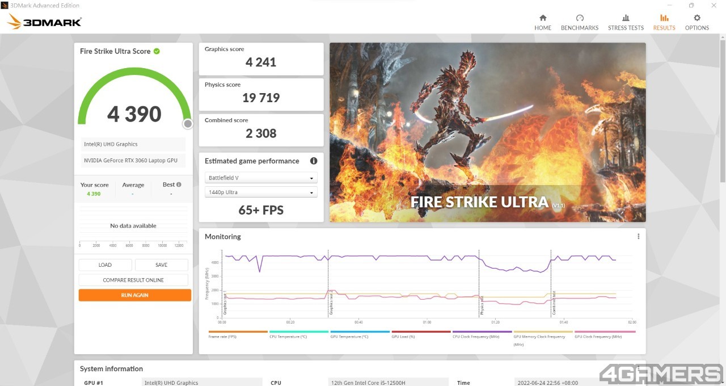The height and width of the screenshot is (386, 726).
Task: Switch to the Benchmarks tab
Action: pos(580,22)
